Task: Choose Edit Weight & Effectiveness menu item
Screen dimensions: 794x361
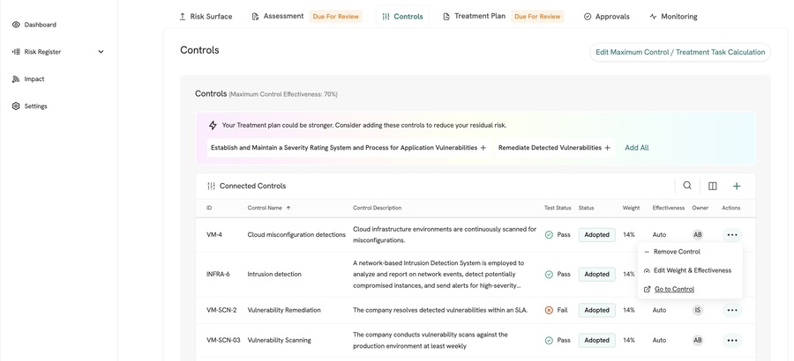Action: (x=693, y=270)
